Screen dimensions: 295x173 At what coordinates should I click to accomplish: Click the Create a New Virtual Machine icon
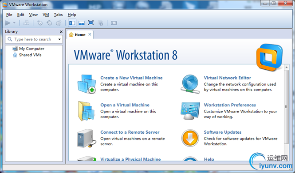(x=87, y=84)
